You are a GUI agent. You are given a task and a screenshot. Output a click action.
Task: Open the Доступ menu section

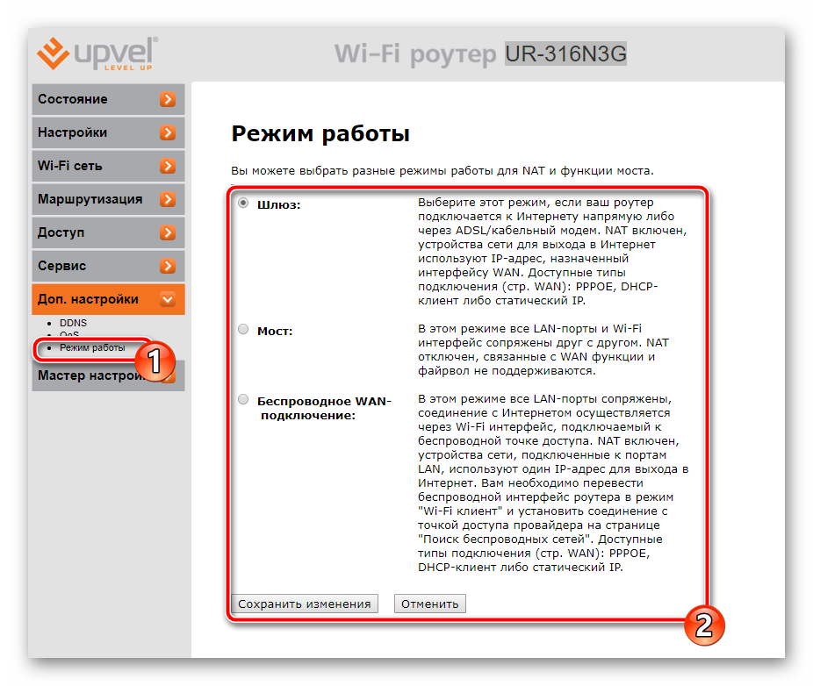coord(108,232)
